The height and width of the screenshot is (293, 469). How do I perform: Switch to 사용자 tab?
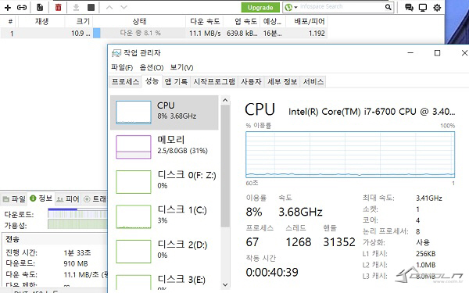(x=251, y=81)
